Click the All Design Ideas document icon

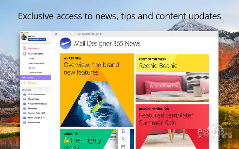25,54
